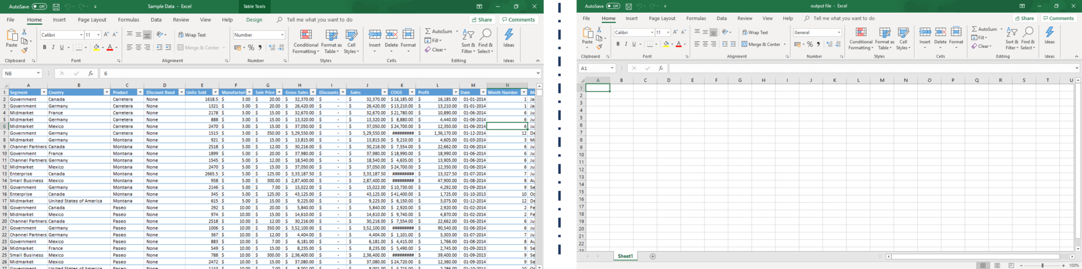Toggle Underline in Sample Data window

[x=62, y=48]
